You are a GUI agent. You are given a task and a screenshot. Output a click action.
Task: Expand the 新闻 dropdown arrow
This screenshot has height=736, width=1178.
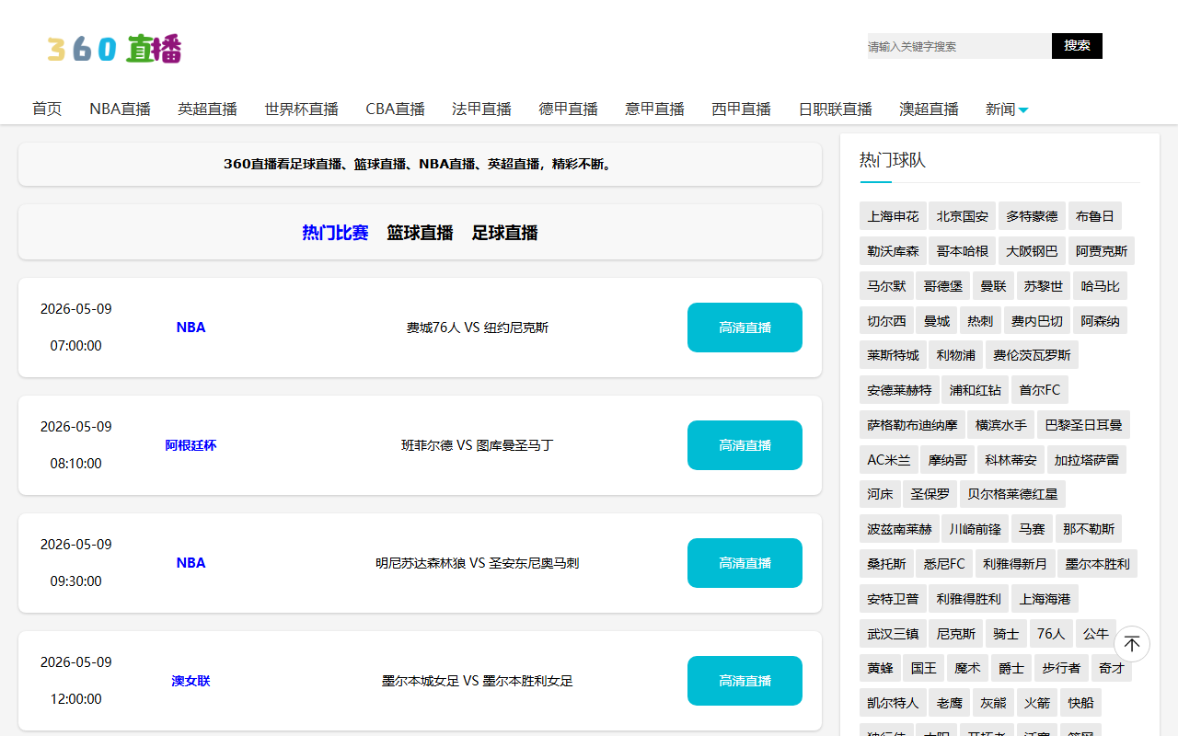coord(1023,110)
